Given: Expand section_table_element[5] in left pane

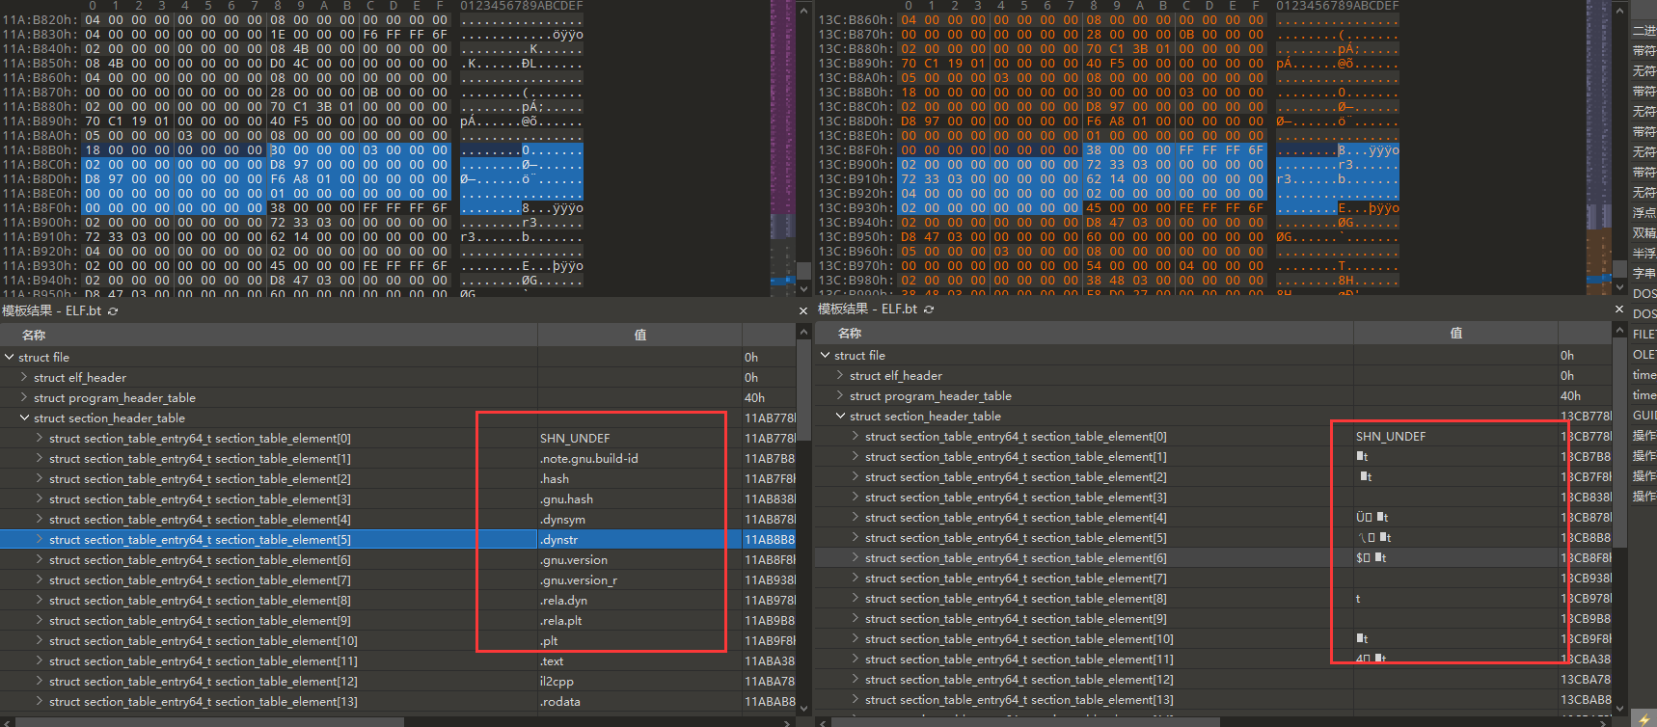Looking at the screenshot, I should tap(40, 540).
